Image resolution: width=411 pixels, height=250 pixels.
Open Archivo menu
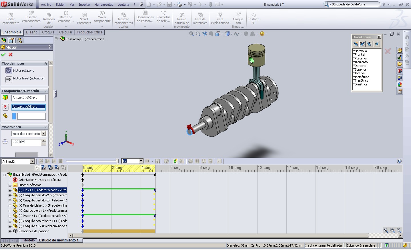pos(46,5)
